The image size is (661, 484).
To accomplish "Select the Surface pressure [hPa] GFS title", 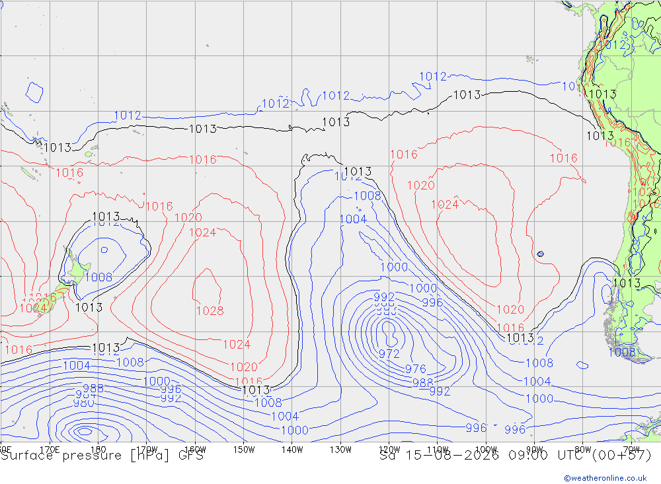I will click(102, 456).
